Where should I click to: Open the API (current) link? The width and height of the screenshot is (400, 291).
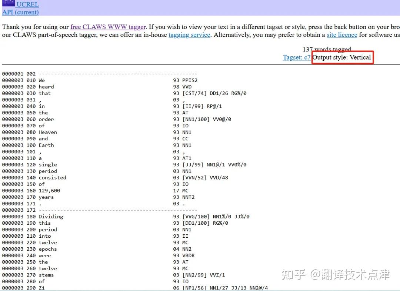(x=20, y=12)
